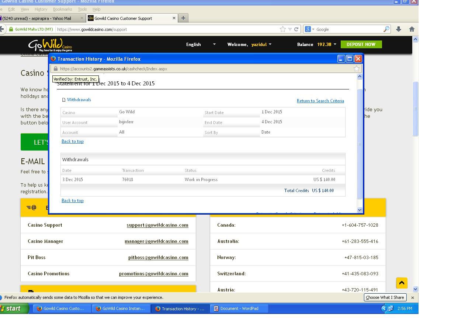Click the Work in Progress status

pos(201,180)
